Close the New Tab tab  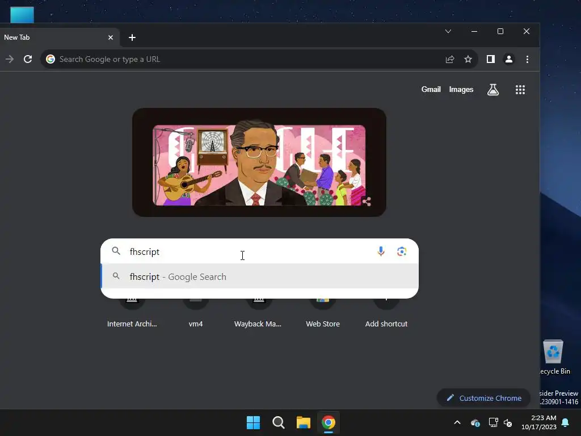(111, 37)
